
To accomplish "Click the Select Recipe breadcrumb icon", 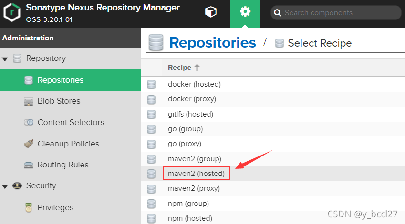I will pyautogui.click(x=280, y=43).
